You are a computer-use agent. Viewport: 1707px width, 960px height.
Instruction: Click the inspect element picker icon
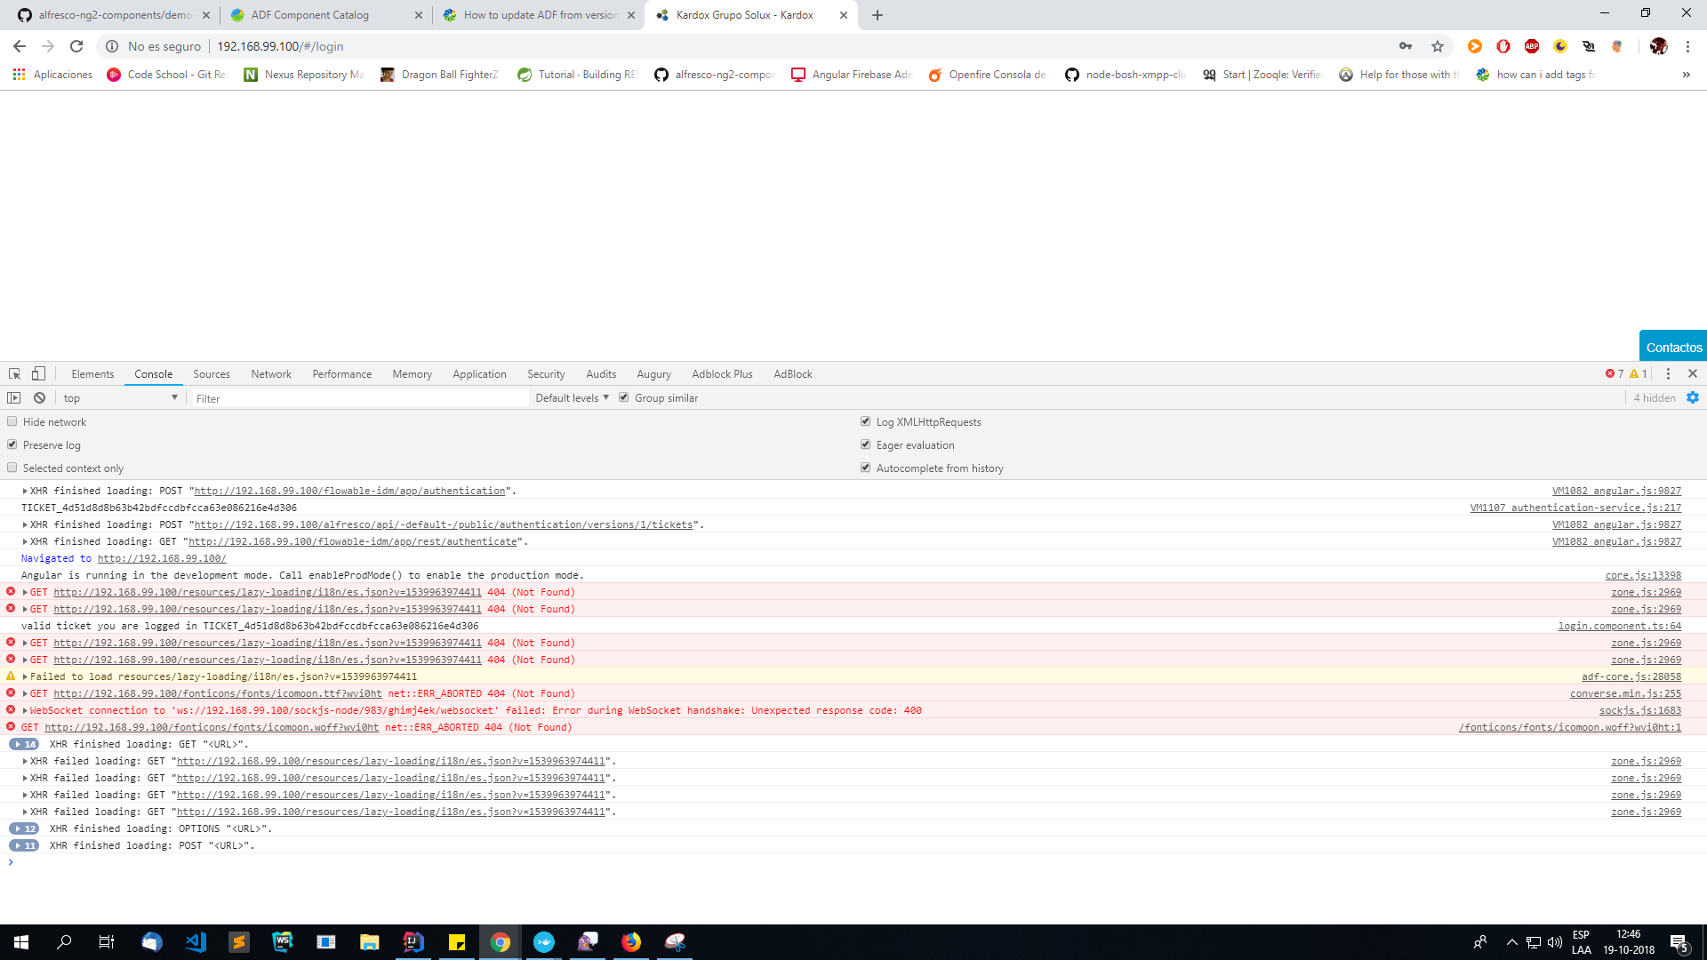(15, 374)
